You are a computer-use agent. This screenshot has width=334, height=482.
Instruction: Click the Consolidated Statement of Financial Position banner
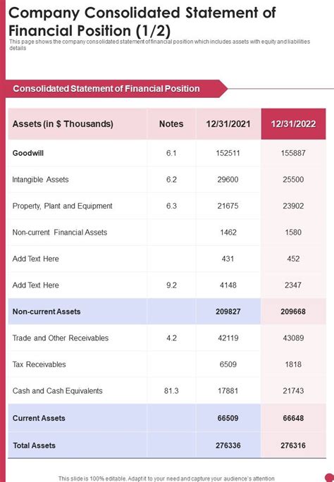tap(116, 89)
